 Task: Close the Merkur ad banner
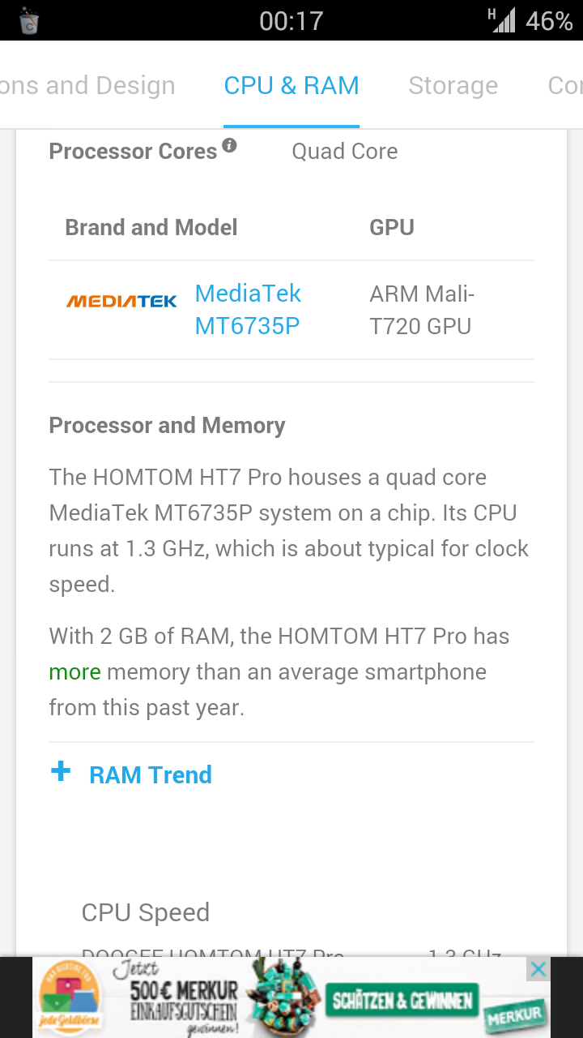pos(538,969)
